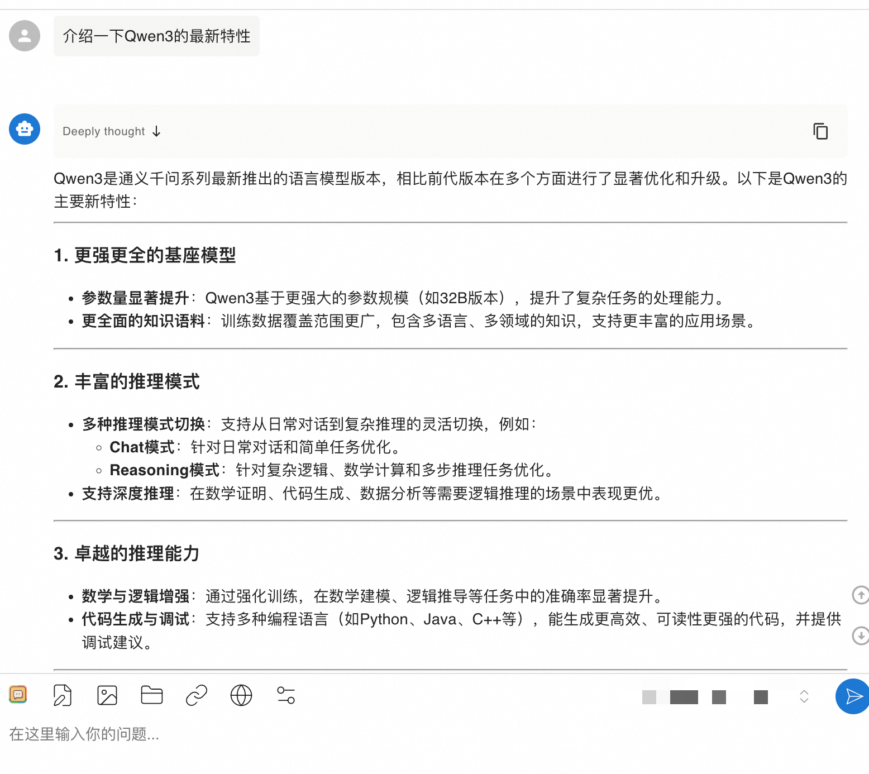
Task: Open the sliders settings icon
Action: (x=286, y=695)
